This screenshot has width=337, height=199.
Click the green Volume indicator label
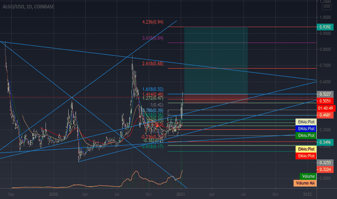point(308,177)
